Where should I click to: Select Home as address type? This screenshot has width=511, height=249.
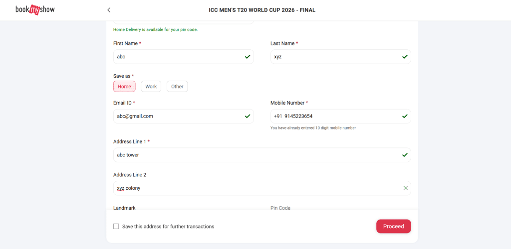[124, 87]
